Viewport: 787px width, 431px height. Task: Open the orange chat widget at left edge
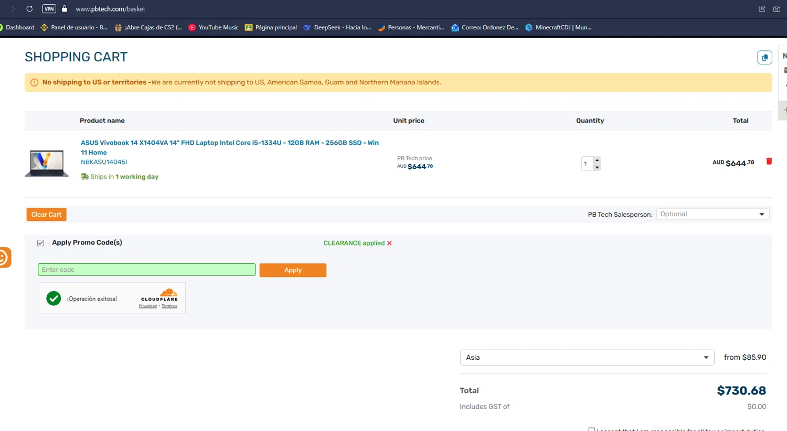[x=4, y=257]
